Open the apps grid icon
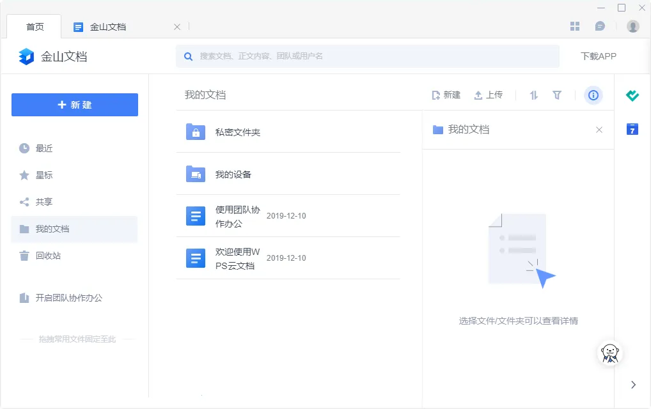Screen dimensions: 651x409 click(575, 26)
